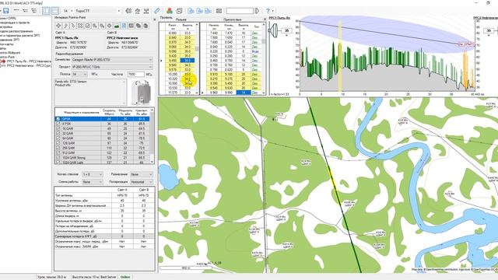Toggle the 512 QAM modulation checkbox
Screen dimensions: 498x280
click(x=58, y=152)
